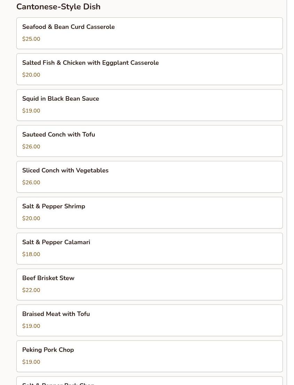
Task: Open Salt & Pepper Calamari item
Action: pos(149,248)
